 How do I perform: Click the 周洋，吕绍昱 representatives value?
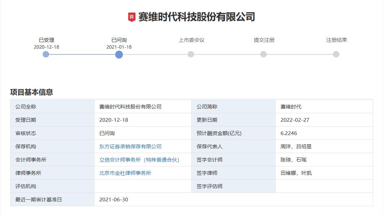click(296, 147)
